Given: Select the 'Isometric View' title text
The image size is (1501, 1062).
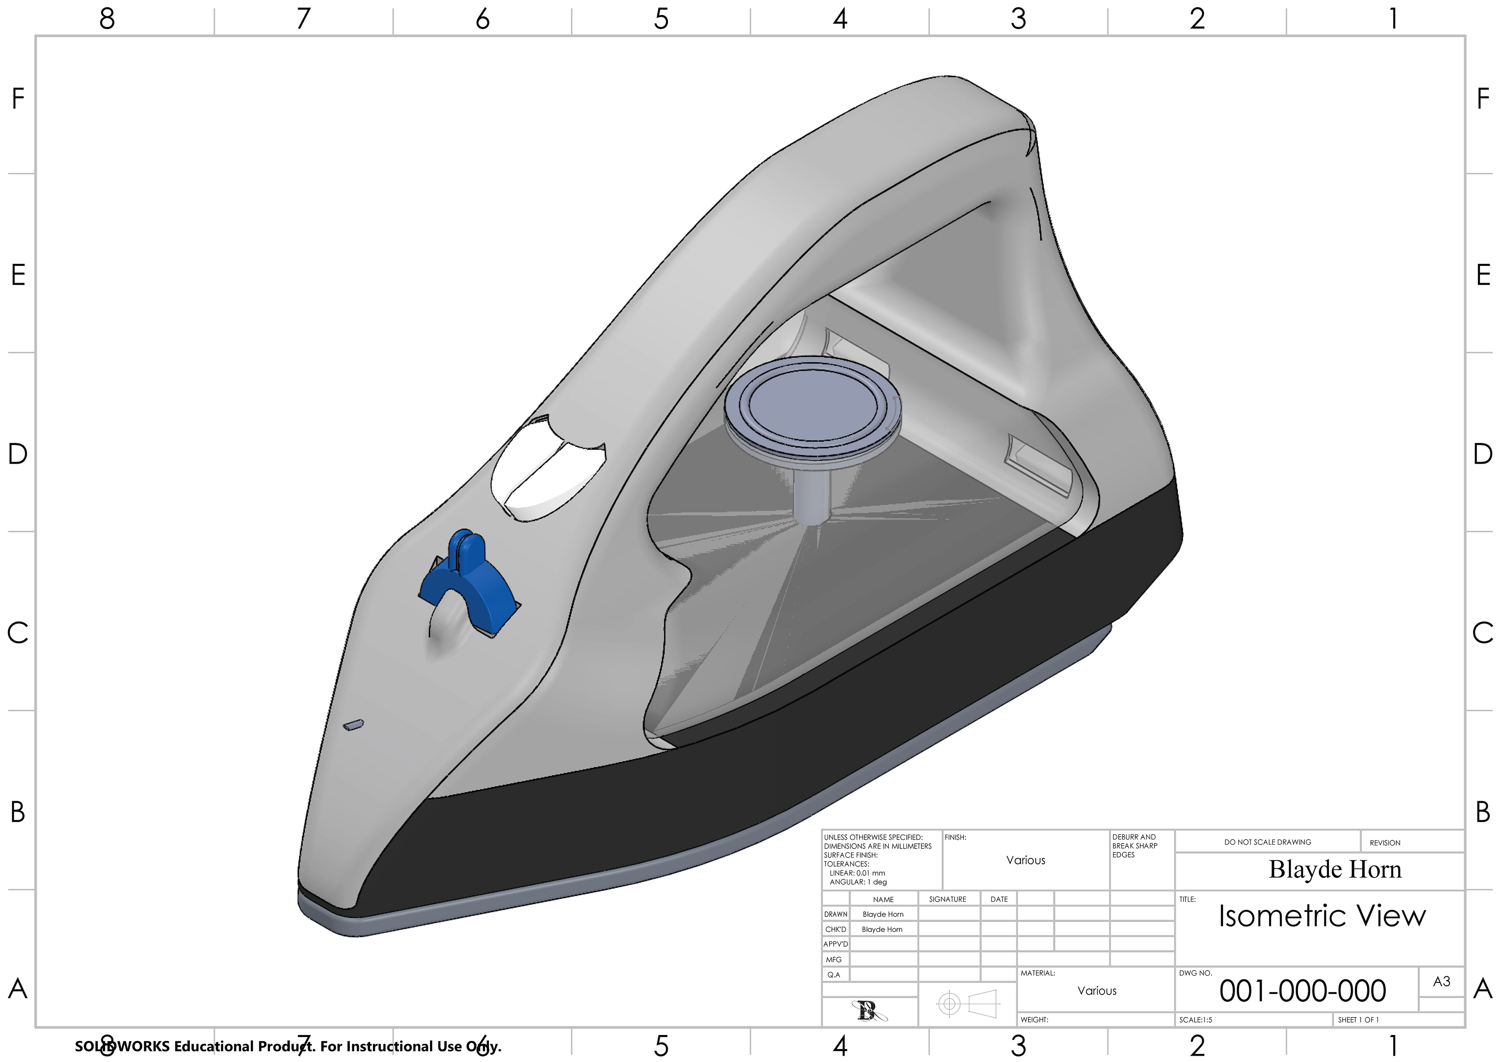Looking at the screenshot, I should coord(1322,915).
